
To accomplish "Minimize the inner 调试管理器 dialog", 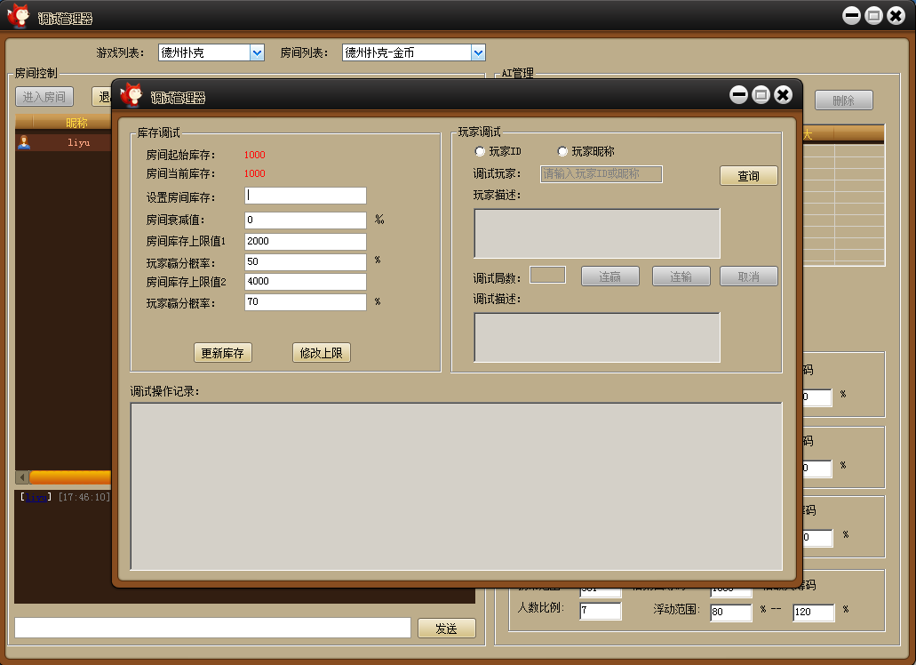I will click(x=738, y=95).
